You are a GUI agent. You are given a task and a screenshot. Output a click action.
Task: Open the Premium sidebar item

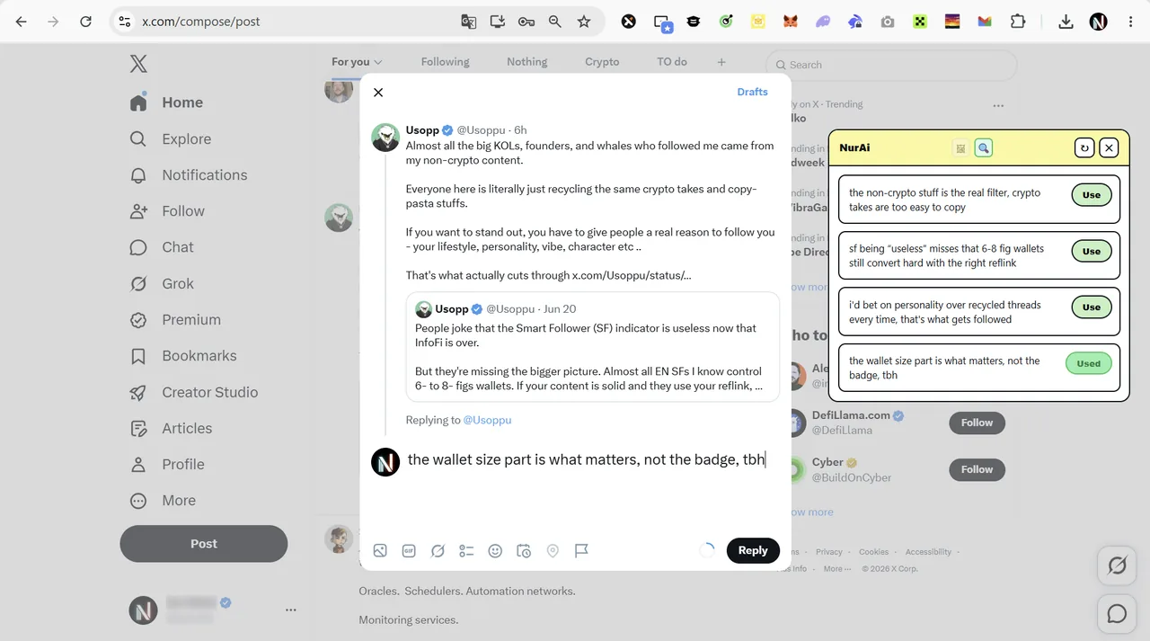point(175,320)
